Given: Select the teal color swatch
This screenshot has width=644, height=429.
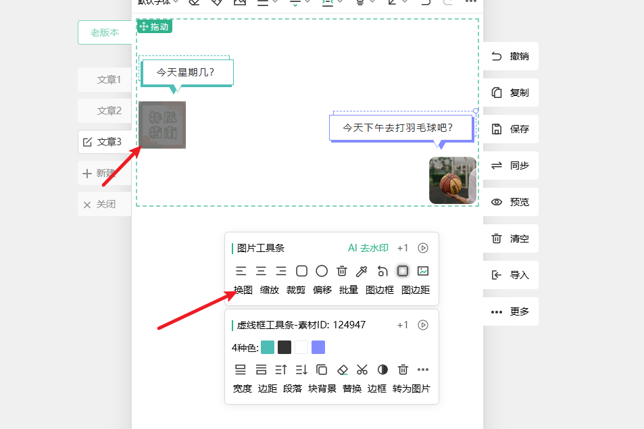Looking at the screenshot, I should (x=268, y=347).
